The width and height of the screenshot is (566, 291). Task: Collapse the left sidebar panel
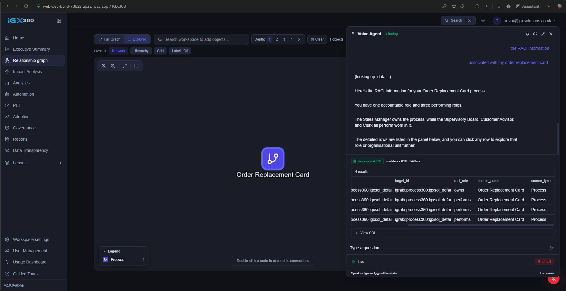[x=59, y=21]
